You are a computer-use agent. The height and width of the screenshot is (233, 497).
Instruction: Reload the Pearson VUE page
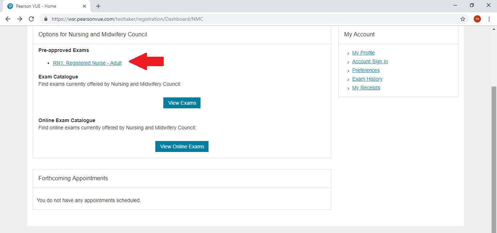pos(31,19)
